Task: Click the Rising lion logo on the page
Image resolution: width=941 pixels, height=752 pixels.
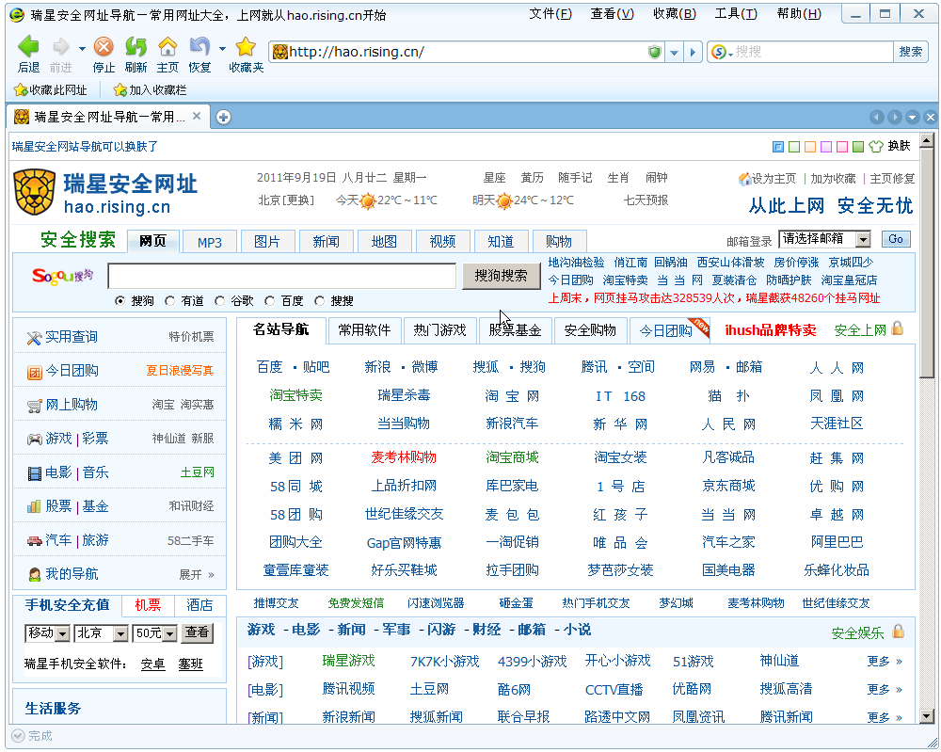Action: tap(34, 192)
